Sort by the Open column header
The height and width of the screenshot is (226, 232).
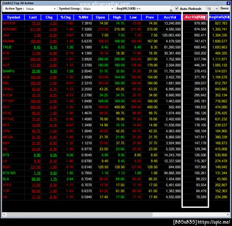[100, 17]
